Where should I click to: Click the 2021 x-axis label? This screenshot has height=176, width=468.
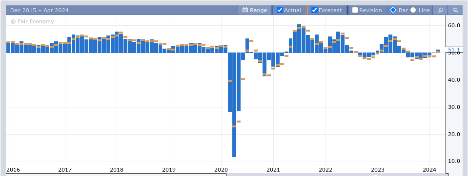pyautogui.click(x=273, y=170)
